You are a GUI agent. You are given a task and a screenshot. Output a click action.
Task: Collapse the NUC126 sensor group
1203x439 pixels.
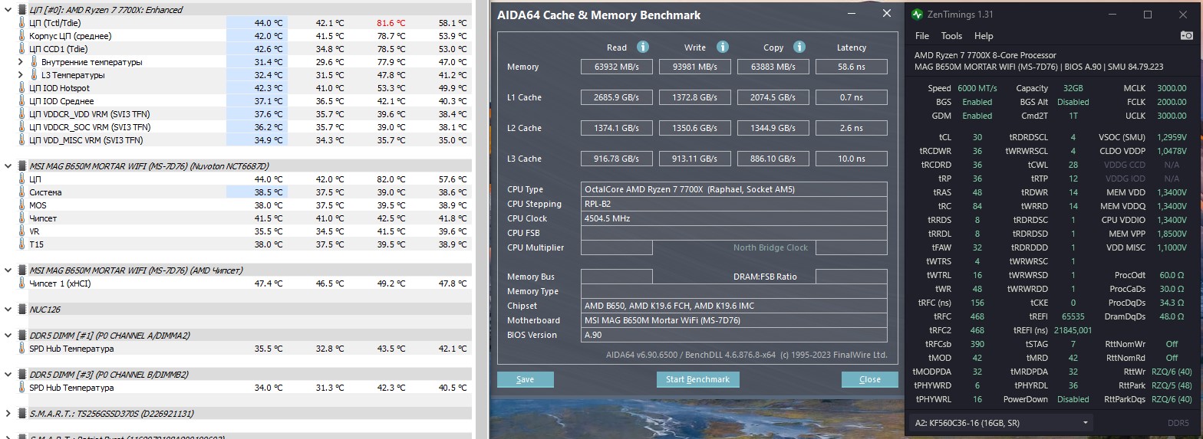pos(8,310)
